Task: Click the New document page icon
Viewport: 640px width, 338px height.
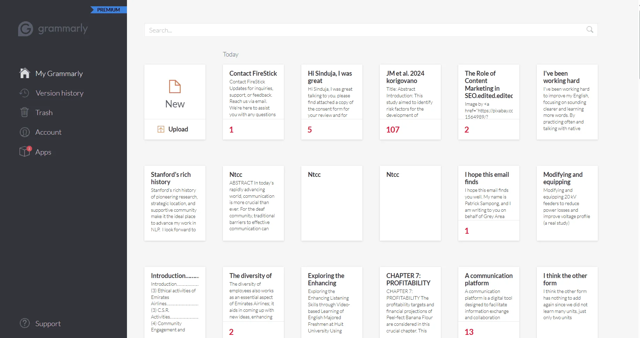Action: coord(175,87)
